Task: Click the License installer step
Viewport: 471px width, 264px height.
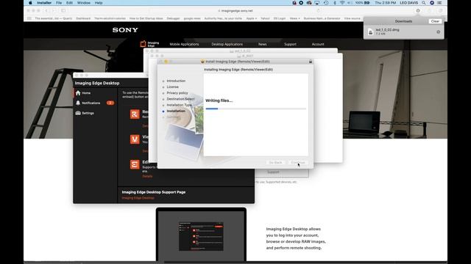Action: 172,87
